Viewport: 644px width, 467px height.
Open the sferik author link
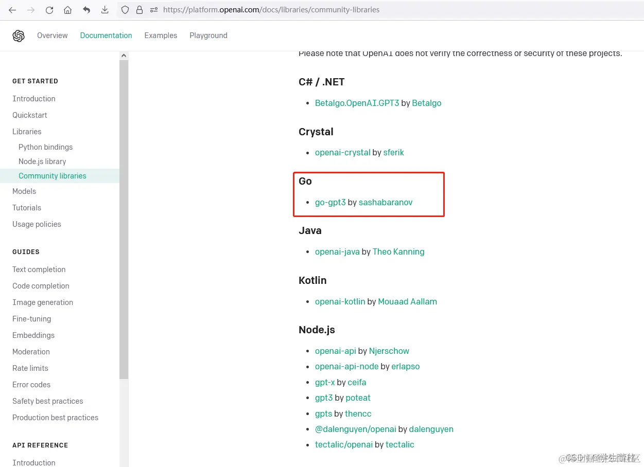394,152
